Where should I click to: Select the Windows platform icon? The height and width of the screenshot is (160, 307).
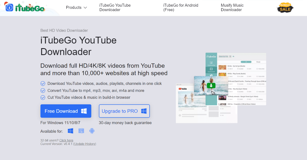[x=71, y=131]
